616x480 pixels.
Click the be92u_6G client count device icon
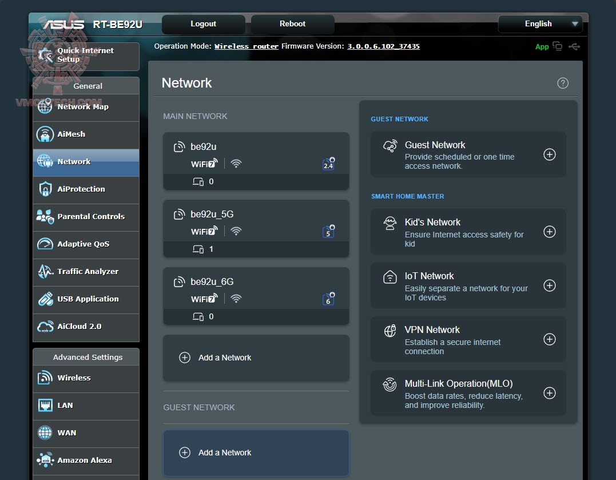198,317
